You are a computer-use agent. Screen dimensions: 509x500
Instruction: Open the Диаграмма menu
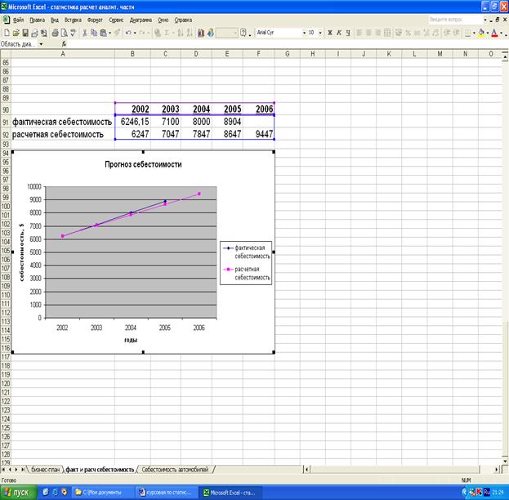pyautogui.click(x=141, y=18)
